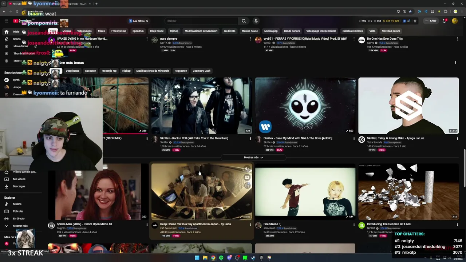Open options menu for Ease My Mind video
This screenshot has width=466, height=262.
pos(354,138)
